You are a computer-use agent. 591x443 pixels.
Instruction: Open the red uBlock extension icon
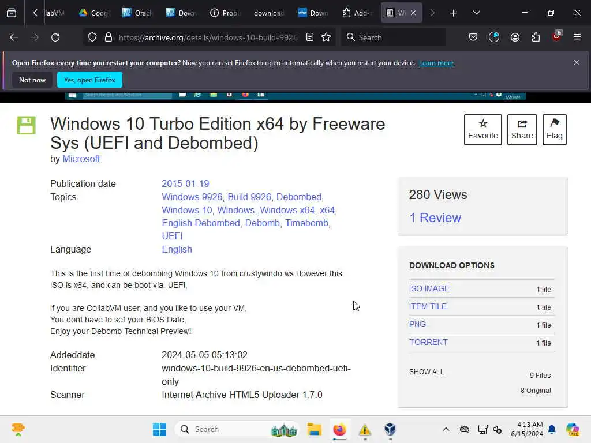click(557, 36)
